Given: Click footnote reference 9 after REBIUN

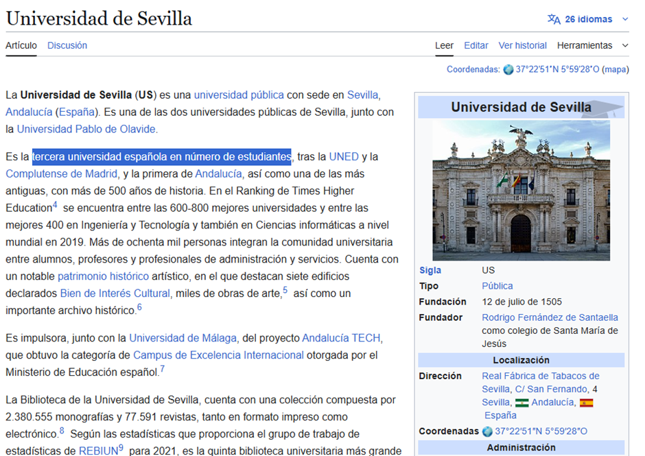Looking at the screenshot, I should [x=121, y=448].
